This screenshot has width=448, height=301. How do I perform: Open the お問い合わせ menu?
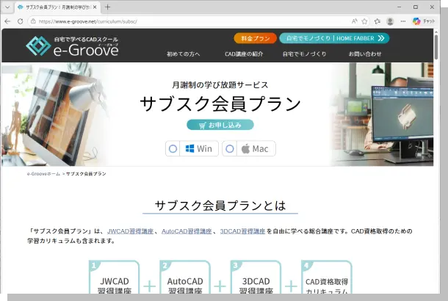tap(365, 54)
